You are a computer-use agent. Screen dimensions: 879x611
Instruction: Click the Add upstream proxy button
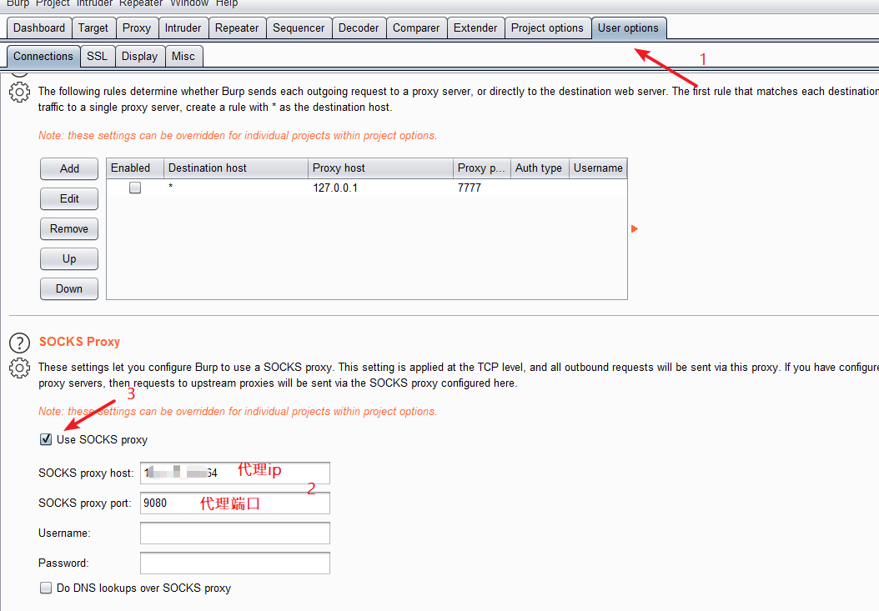(69, 168)
